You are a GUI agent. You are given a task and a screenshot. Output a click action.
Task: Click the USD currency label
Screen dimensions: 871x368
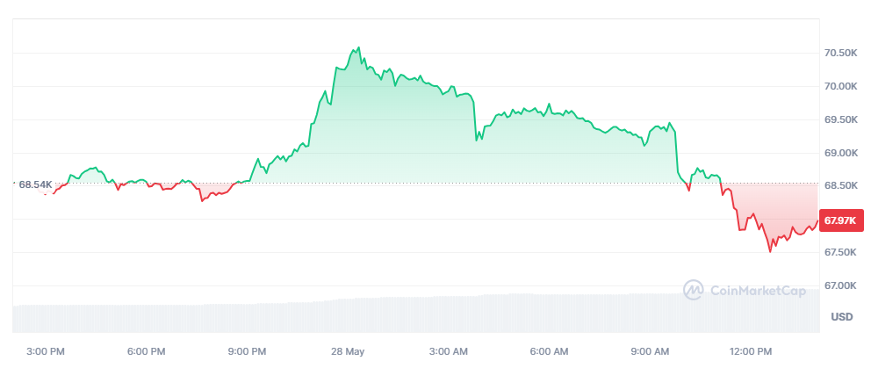click(x=842, y=317)
